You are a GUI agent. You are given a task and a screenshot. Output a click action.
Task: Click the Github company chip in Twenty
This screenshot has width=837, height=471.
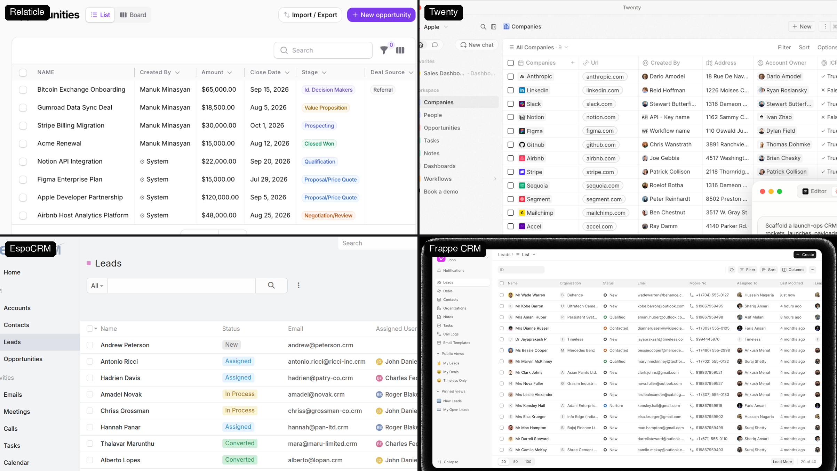click(x=532, y=145)
